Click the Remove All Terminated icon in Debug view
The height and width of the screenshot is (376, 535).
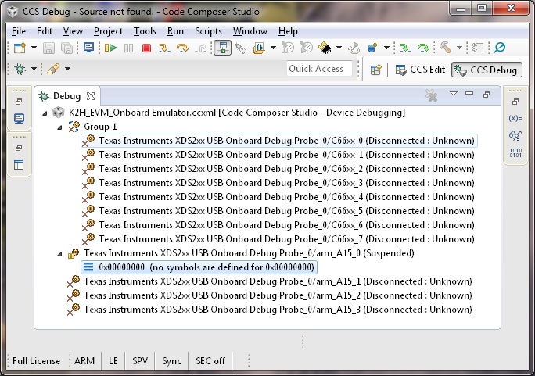tap(431, 95)
